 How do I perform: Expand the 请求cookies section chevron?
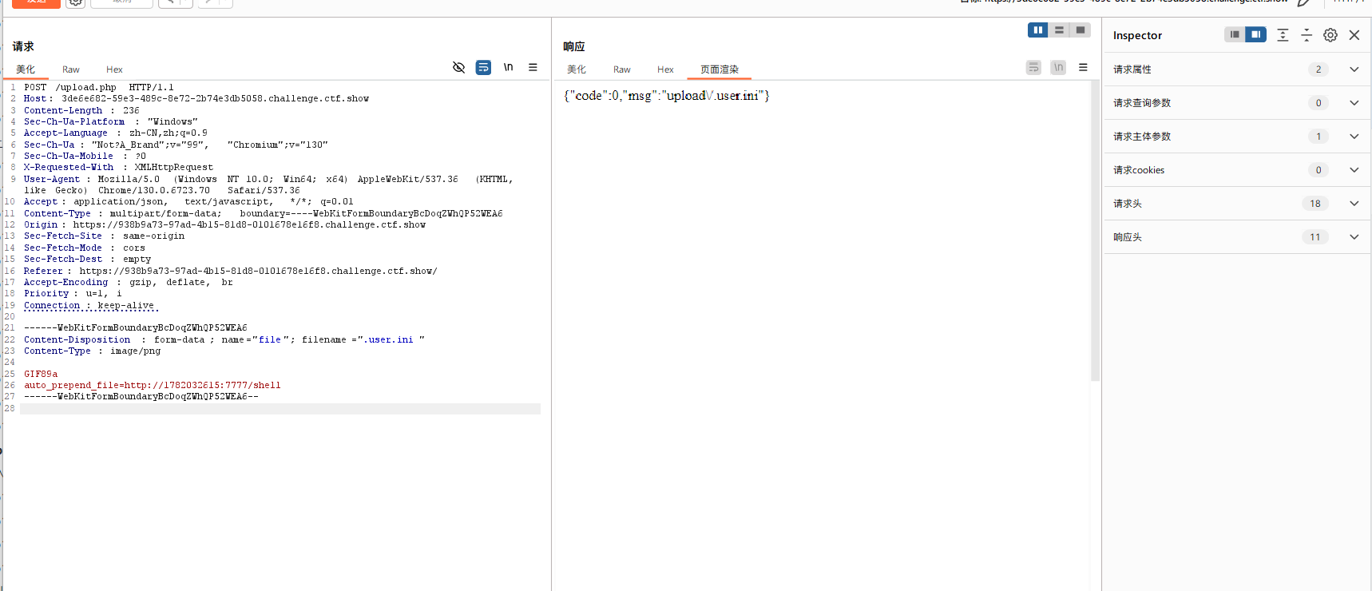(1354, 170)
